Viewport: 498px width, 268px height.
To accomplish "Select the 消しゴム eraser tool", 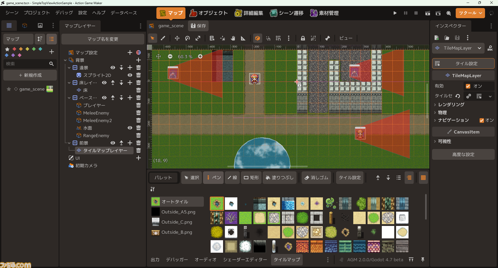I will 316,178.
